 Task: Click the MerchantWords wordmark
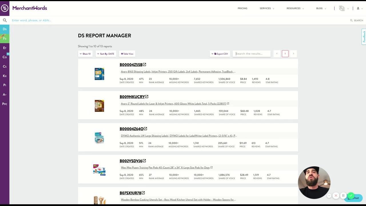pos(30,8)
